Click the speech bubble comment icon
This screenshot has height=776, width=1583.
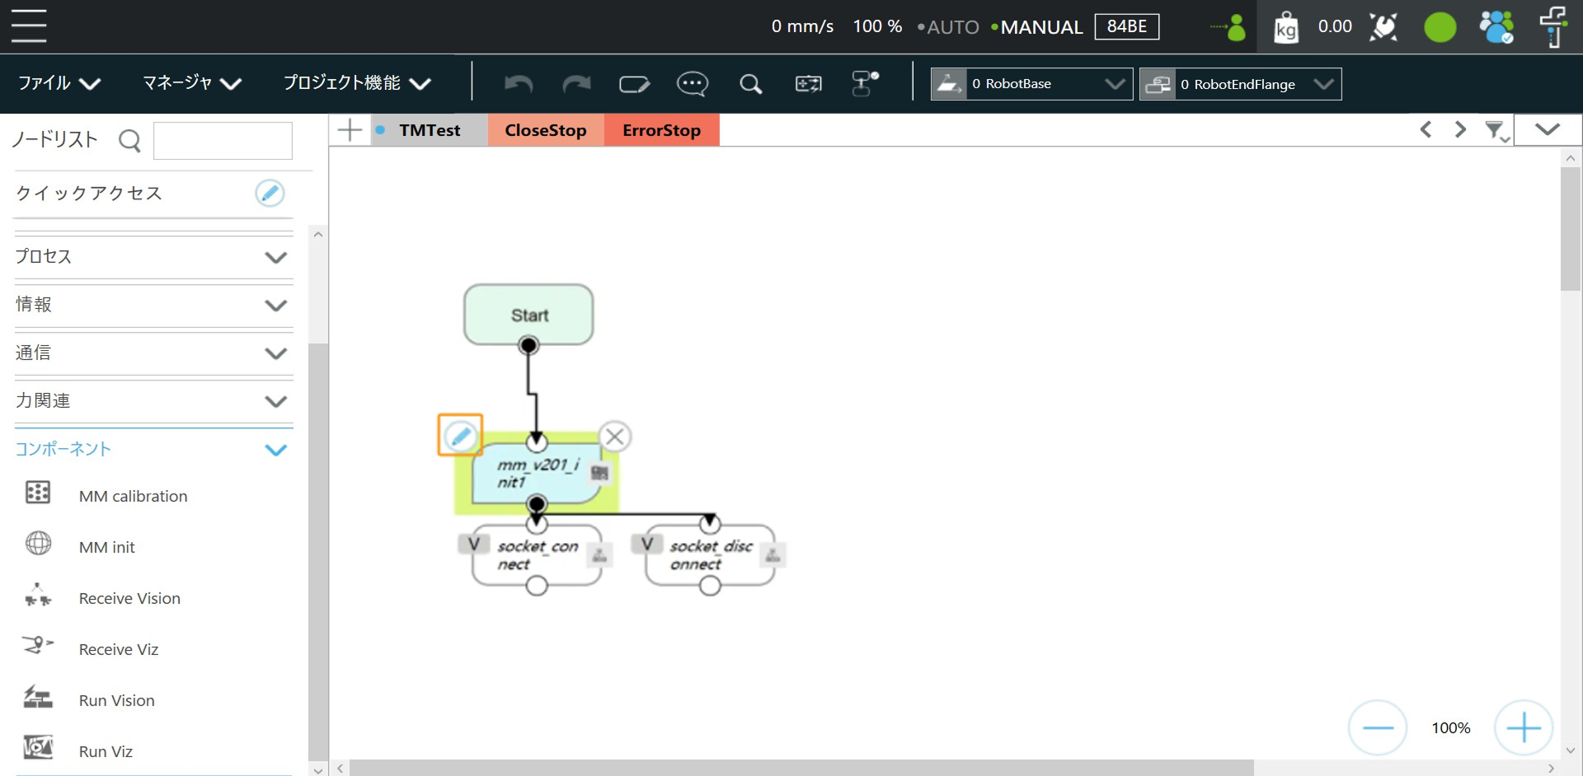(x=692, y=83)
